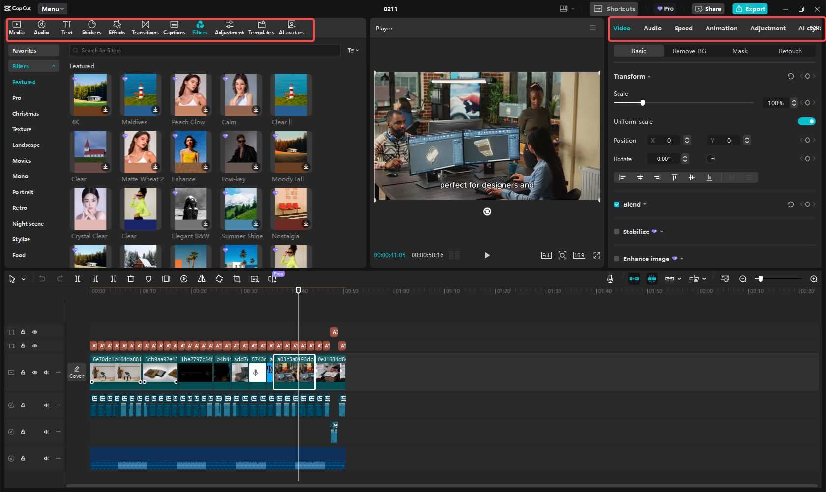Toggle the Uniform scale switch
Screen dimensions: 826x492
pos(806,121)
